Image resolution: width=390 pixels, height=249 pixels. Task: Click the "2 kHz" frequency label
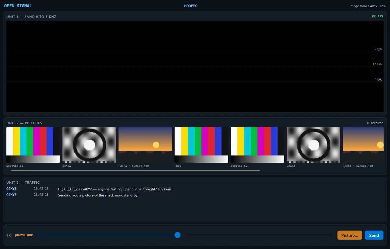pyautogui.click(x=378, y=49)
